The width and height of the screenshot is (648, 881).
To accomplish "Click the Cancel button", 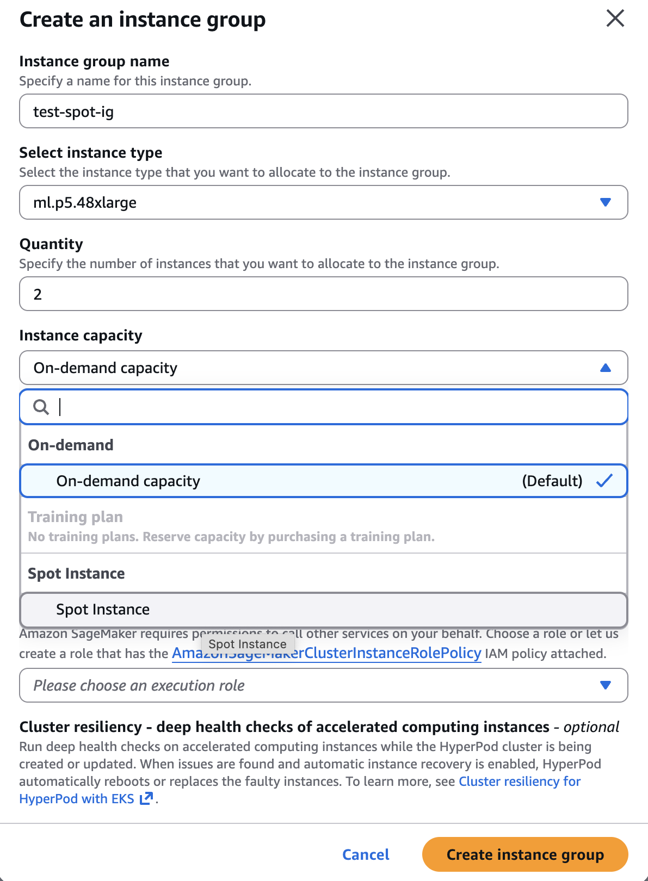I will 366,854.
